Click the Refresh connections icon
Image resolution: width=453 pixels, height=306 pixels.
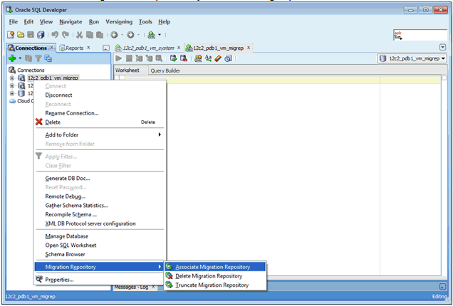point(28,58)
